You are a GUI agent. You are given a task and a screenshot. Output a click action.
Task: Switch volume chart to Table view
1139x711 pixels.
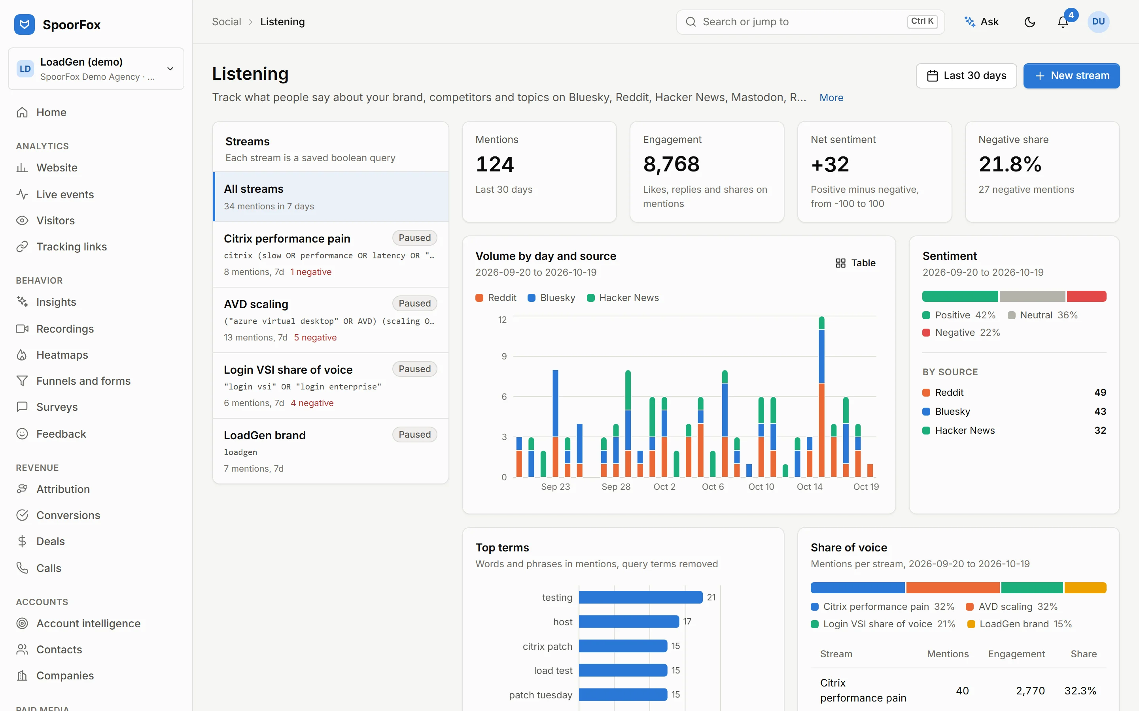(855, 263)
